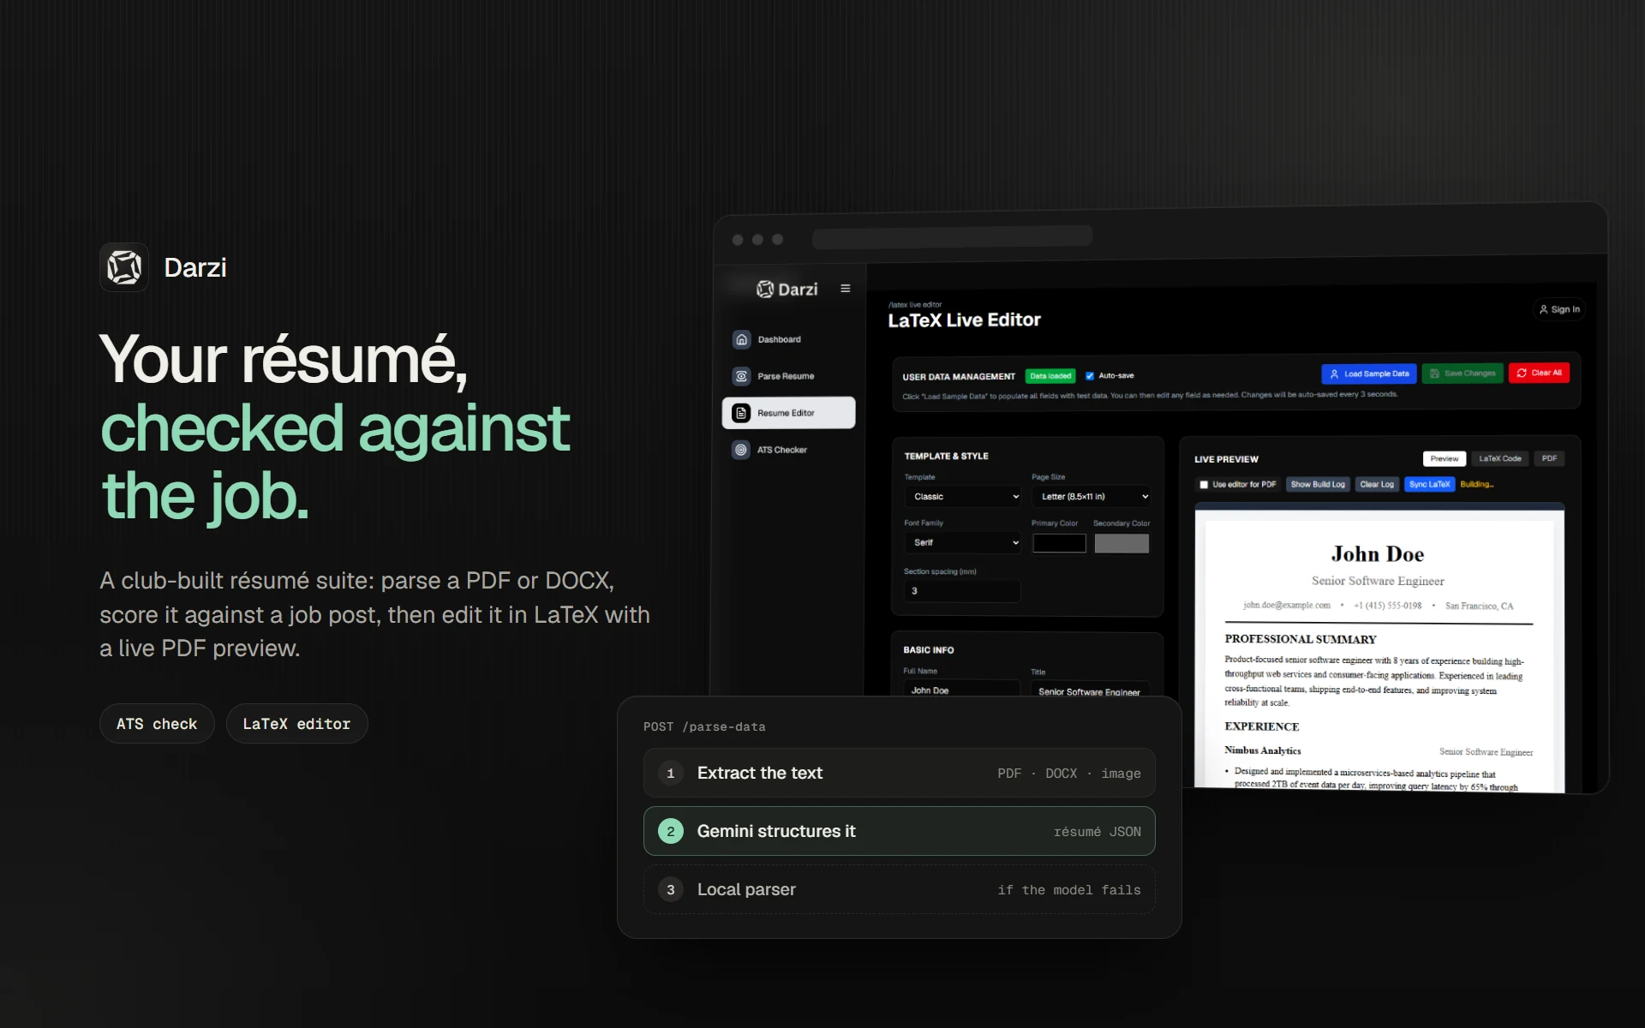Click the person icon on Load Sample Data

pos(1334,374)
